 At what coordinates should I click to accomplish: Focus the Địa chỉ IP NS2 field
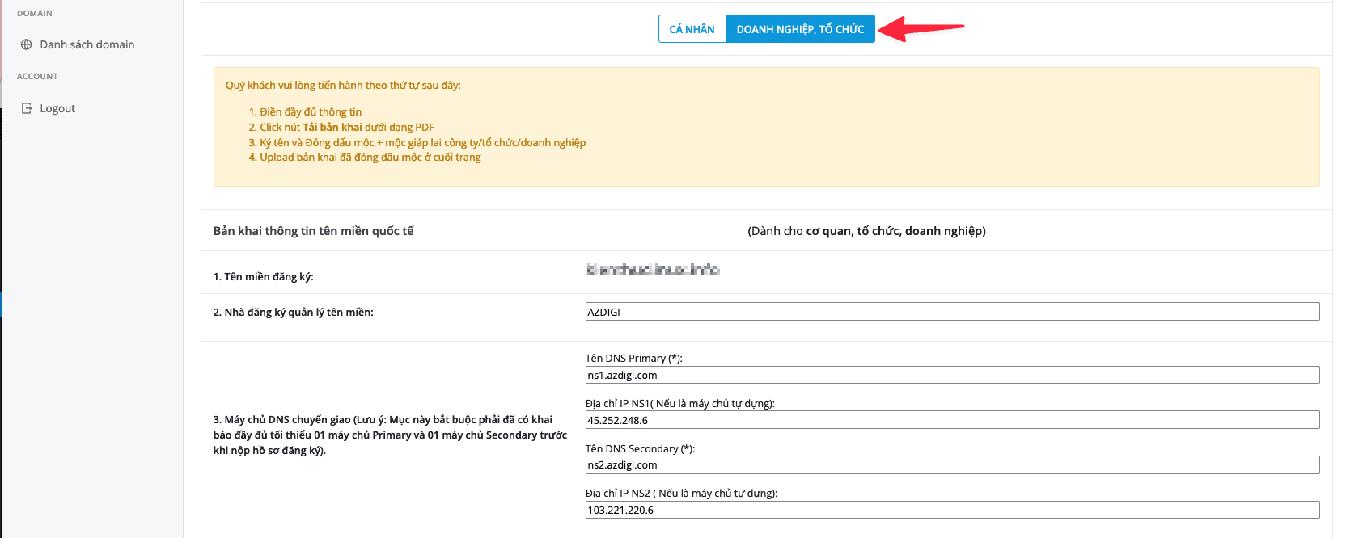[951, 510]
